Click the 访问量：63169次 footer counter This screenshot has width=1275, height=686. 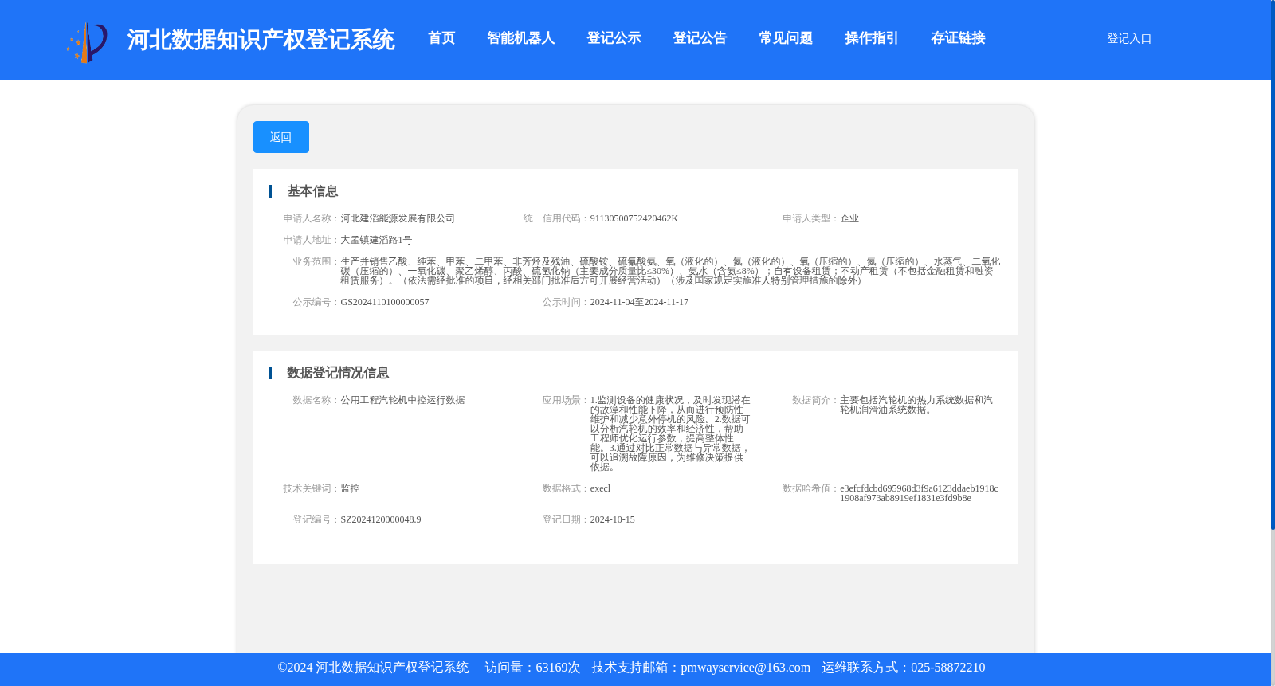point(532,668)
